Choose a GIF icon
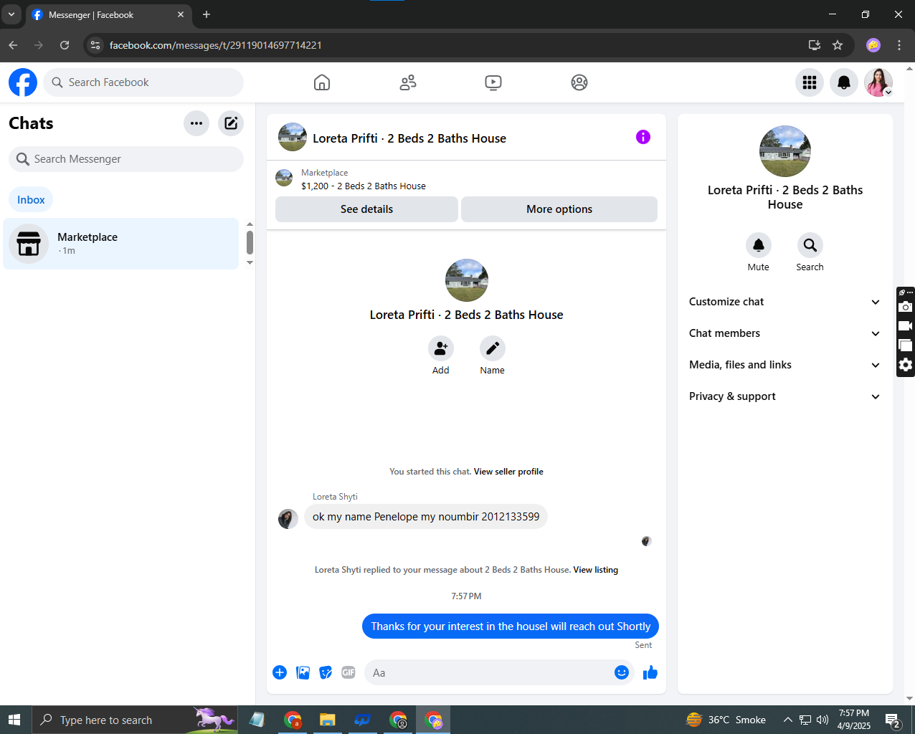Image resolution: width=915 pixels, height=734 pixels. coord(349,672)
